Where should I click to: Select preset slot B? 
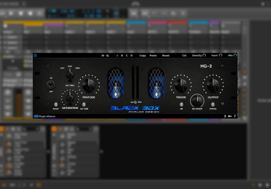click(122, 55)
